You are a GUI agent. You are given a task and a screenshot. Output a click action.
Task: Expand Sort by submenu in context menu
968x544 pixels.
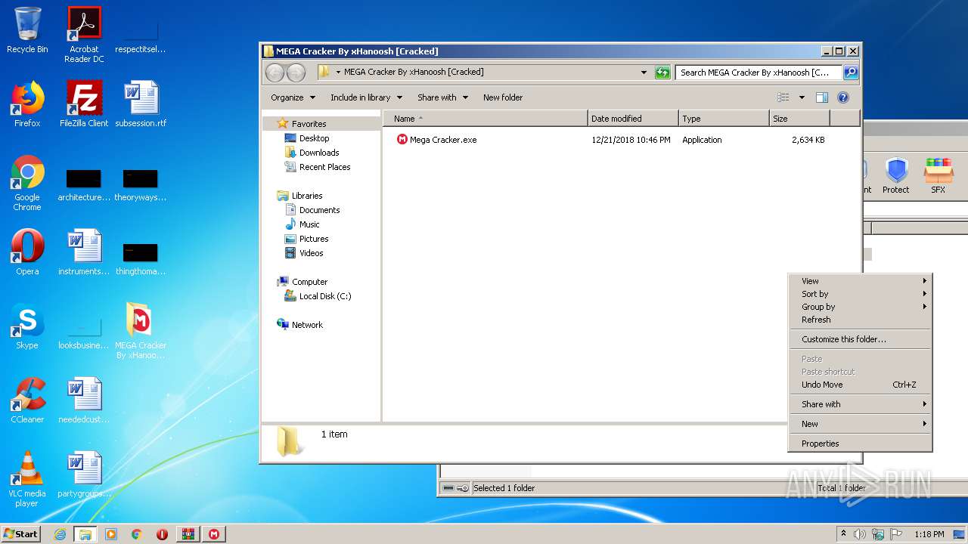pyautogui.click(x=860, y=294)
